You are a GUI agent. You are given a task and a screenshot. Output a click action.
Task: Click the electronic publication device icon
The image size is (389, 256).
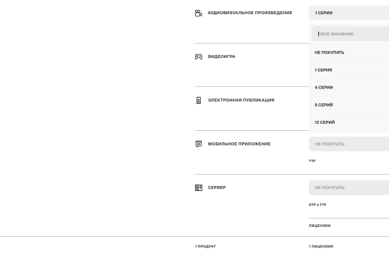tap(199, 100)
